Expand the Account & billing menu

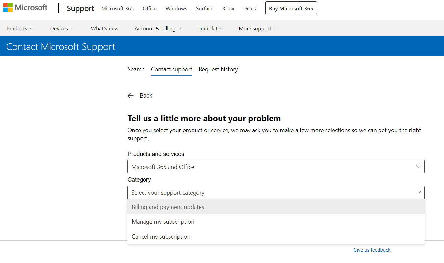pos(158,29)
